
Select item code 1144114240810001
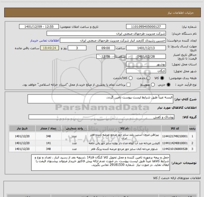175,143
